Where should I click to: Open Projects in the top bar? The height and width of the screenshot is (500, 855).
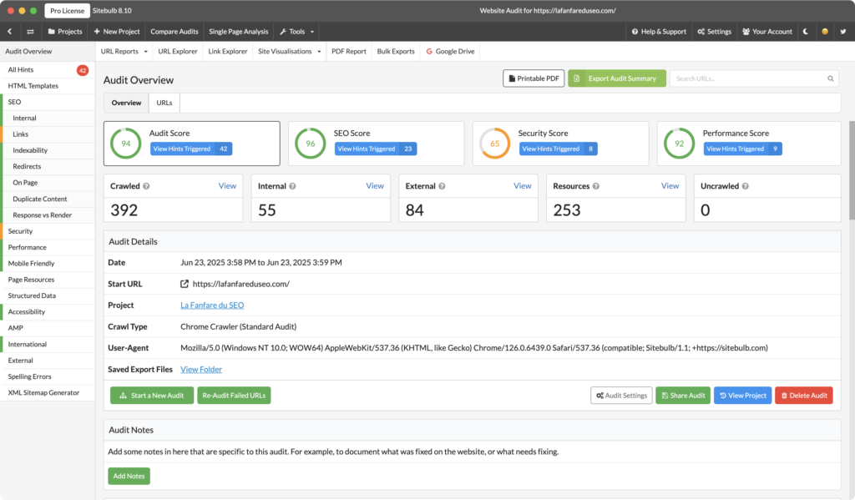tap(65, 32)
